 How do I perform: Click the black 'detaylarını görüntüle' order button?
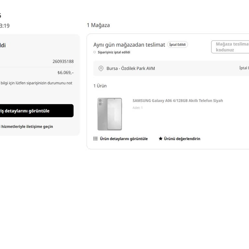point(37,111)
